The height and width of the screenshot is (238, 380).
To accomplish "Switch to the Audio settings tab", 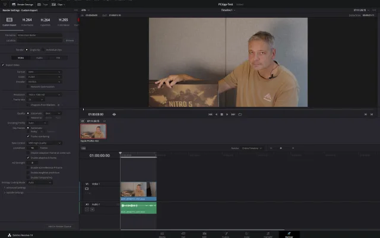I will point(39,58).
